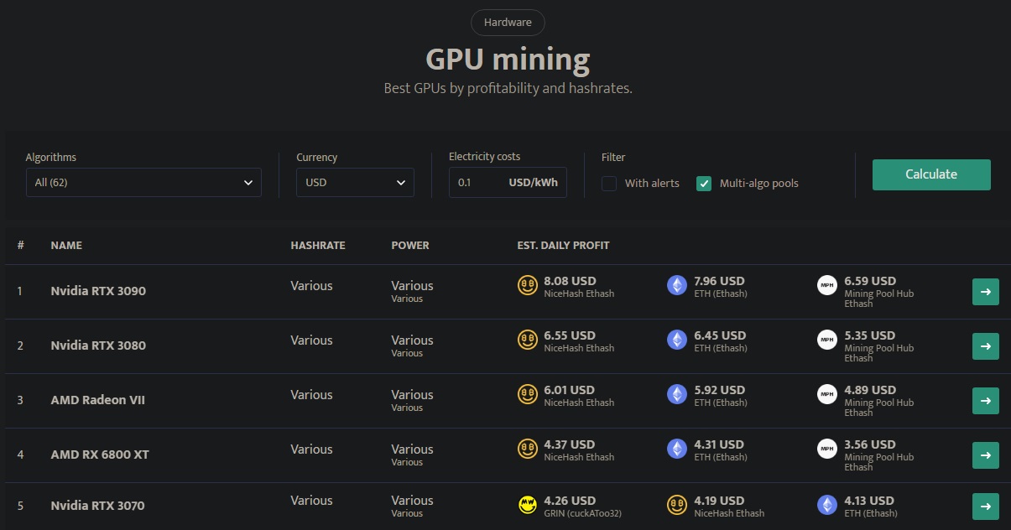Click the Electricity costs input field
Image resolution: width=1011 pixels, height=530 pixels.
click(508, 182)
